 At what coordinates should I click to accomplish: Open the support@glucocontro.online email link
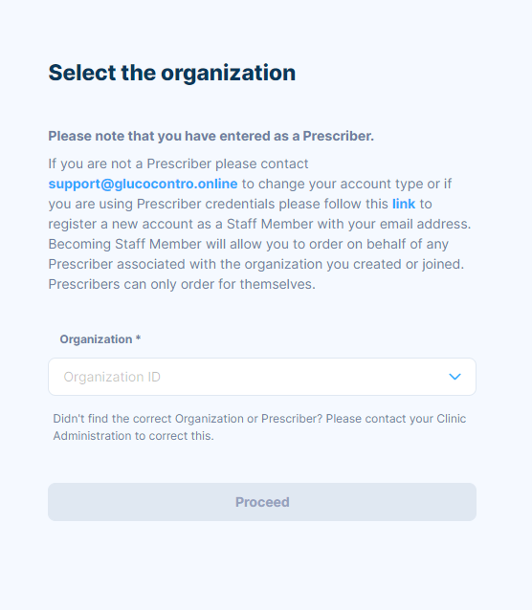[143, 184]
